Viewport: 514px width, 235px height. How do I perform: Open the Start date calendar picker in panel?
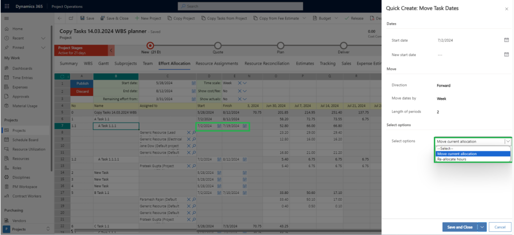tap(506, 40)
